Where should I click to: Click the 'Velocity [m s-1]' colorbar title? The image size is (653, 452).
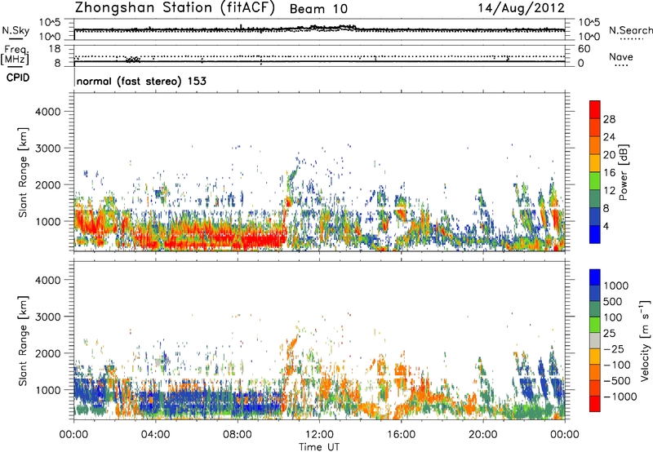(645, 340)
